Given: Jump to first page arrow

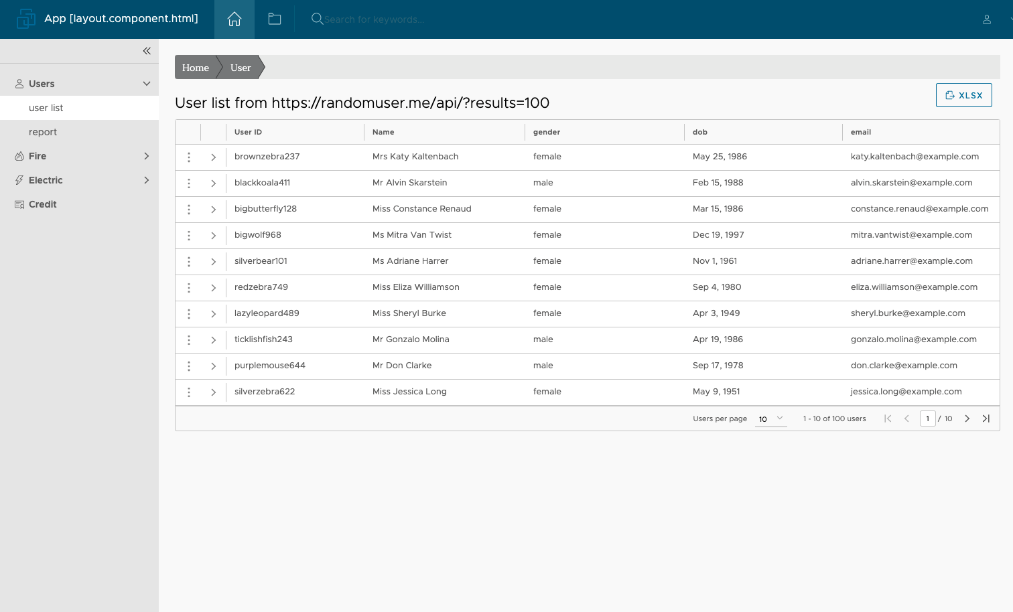Looking at the screenshot, I should click(888, 418).
